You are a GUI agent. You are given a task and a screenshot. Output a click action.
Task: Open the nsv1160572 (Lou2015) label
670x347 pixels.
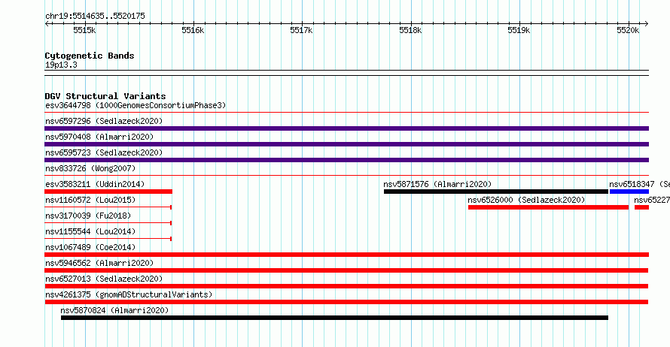point(90,200)
